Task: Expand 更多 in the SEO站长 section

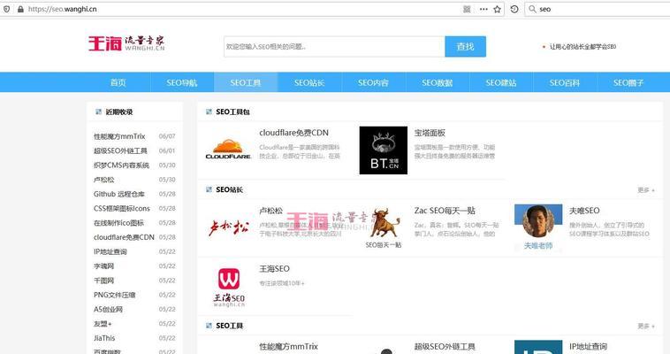Action: [x=645, y=190]
